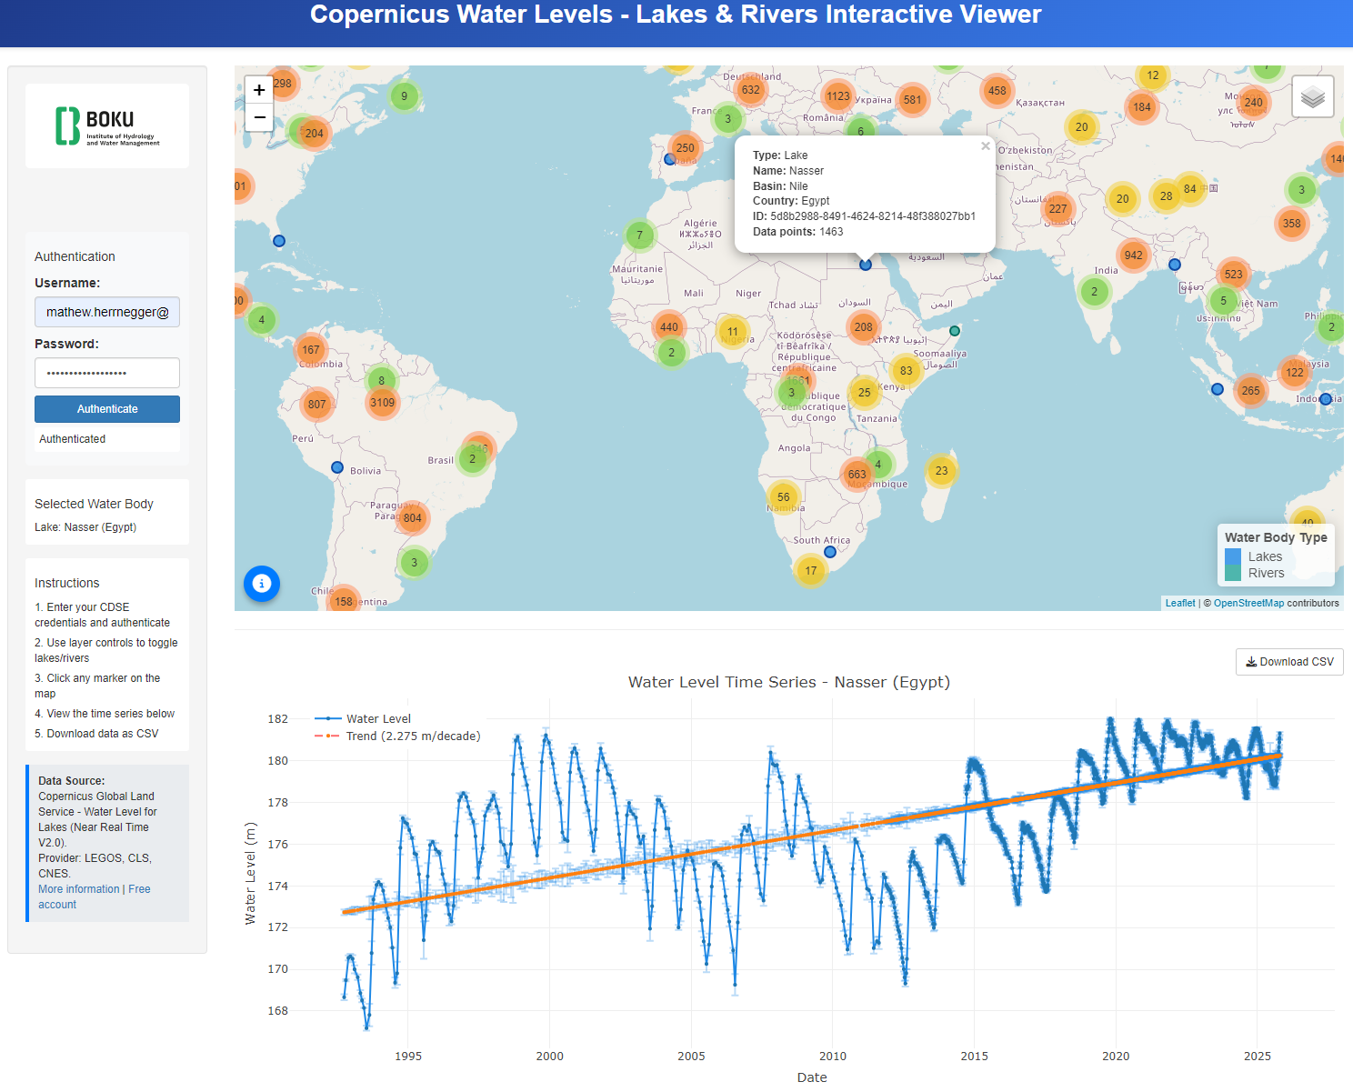
Task: Click inside the Password field
Action: 106,373
